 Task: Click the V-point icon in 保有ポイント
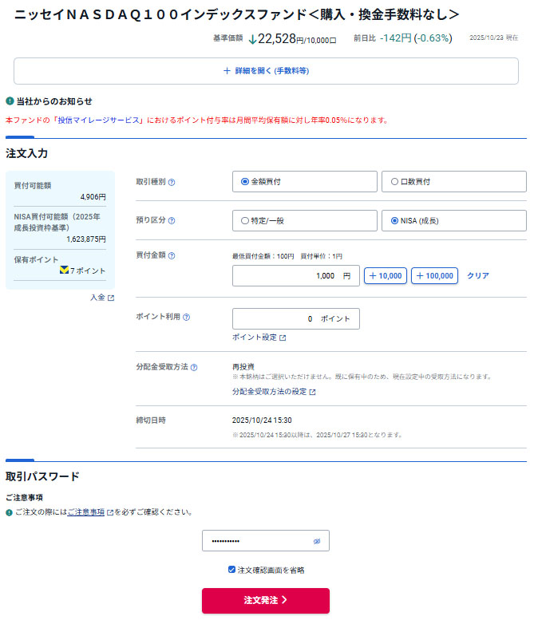(64, 271)
